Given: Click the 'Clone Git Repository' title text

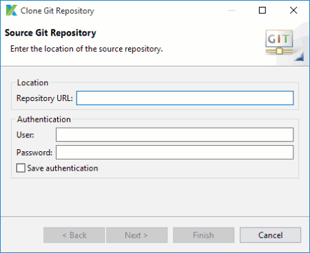Looking at the screenshot, I should [x=57, y=11].
